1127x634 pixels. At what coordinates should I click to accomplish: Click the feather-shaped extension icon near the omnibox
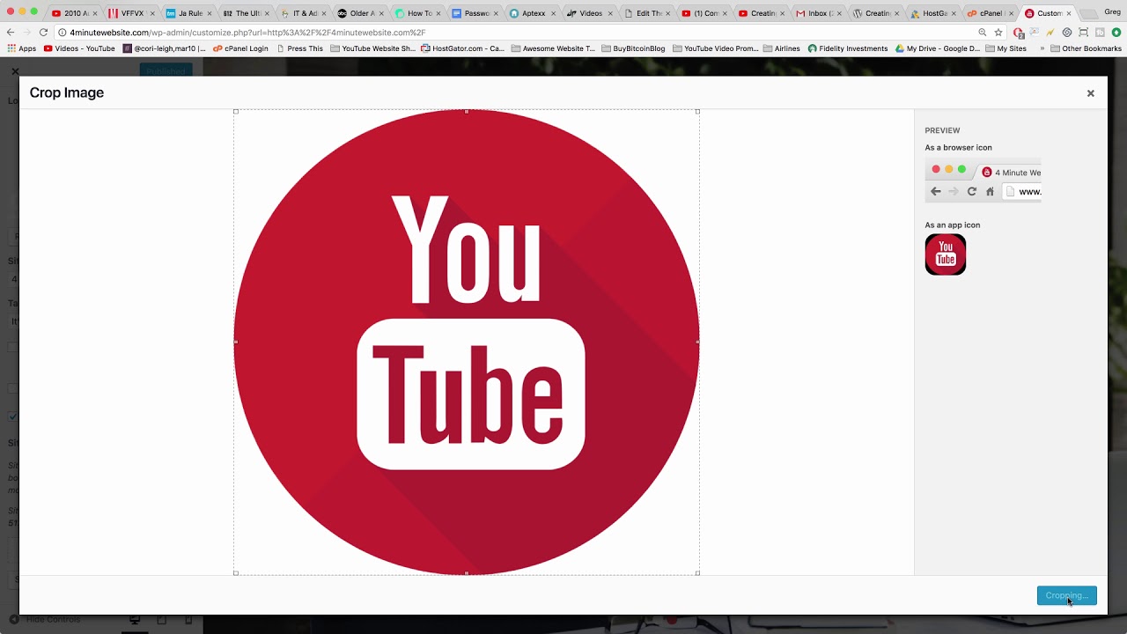tap(1049, 32)
